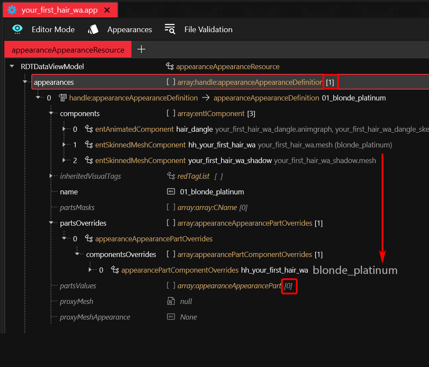Click the string type icon beside name value

tap(171, 192)
